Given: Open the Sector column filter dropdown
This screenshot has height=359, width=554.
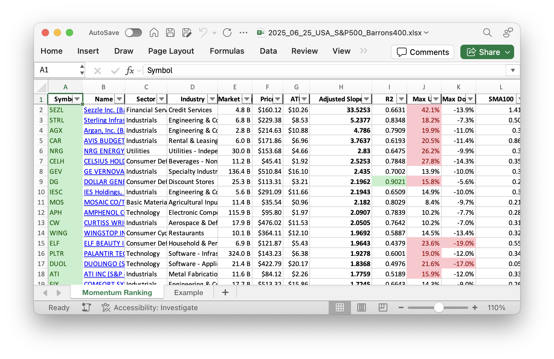Looking at the screenshot, I should (162, 99).
